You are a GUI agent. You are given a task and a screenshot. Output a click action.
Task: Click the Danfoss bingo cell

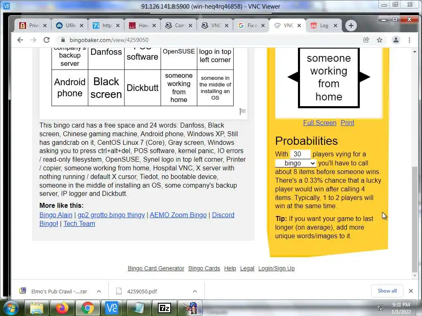[x=106, y=58]
